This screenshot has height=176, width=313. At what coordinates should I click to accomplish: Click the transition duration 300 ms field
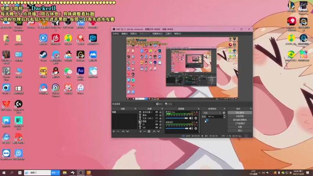pyautogui.click(x=214, y=117)
